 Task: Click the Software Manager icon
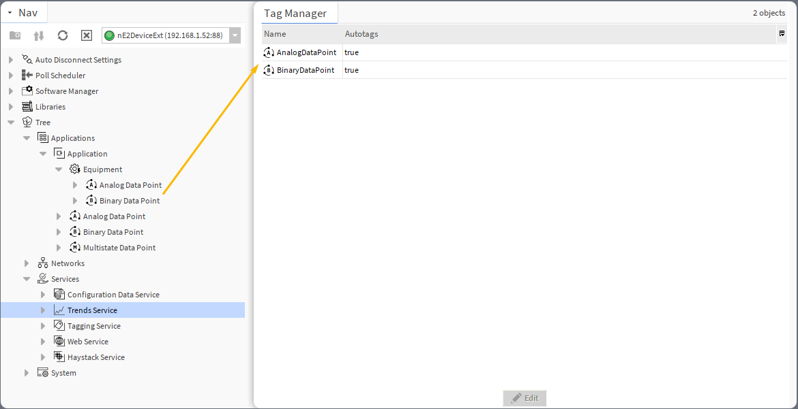[27, 91]
